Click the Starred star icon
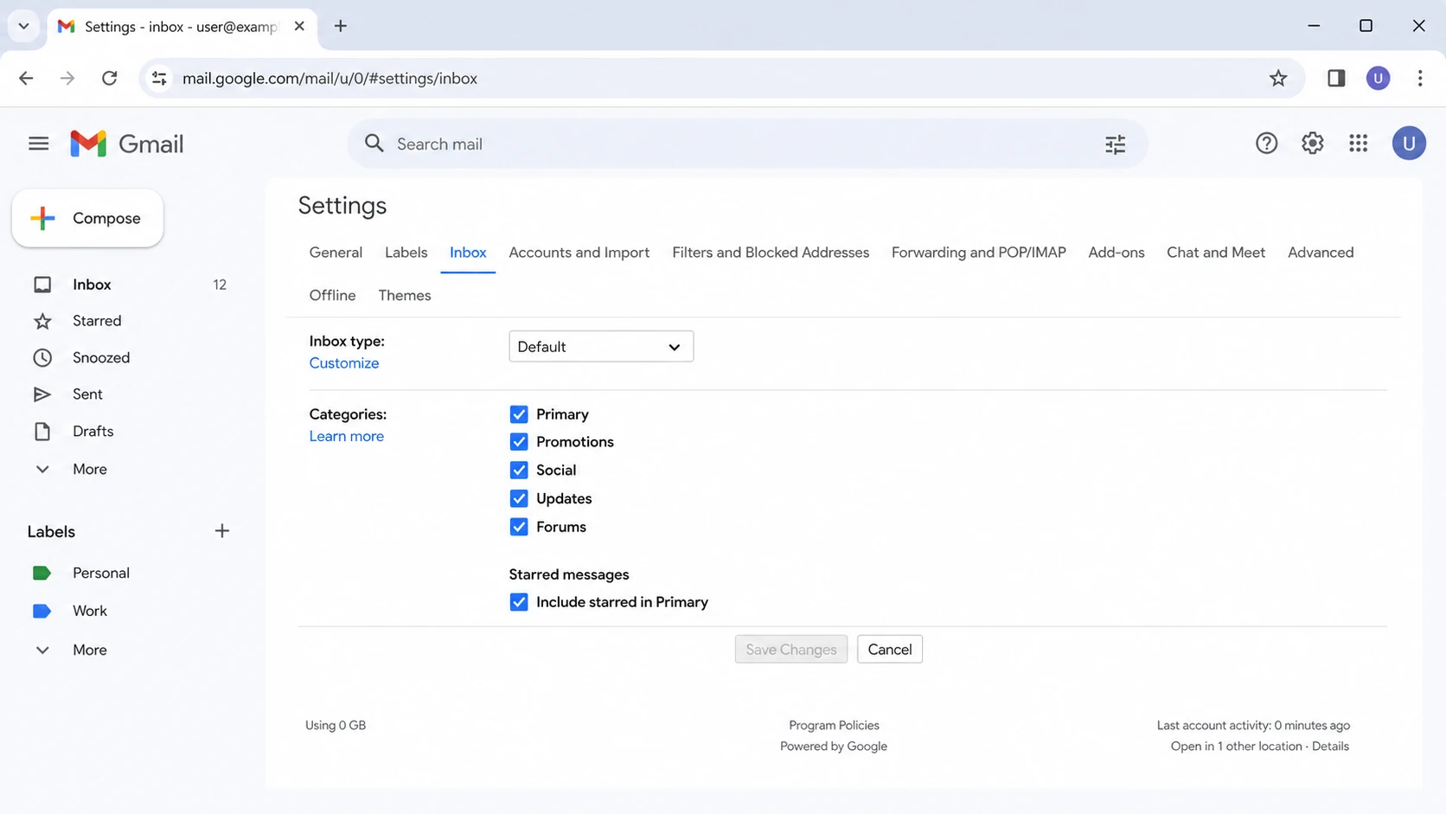This screenshot has height=814, width=1446. click(42, 321)
